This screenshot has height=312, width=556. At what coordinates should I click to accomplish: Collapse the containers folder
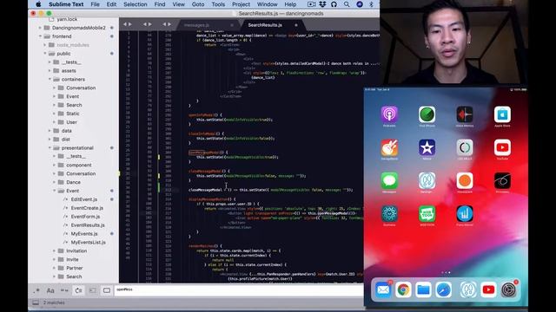pos(50,79)
